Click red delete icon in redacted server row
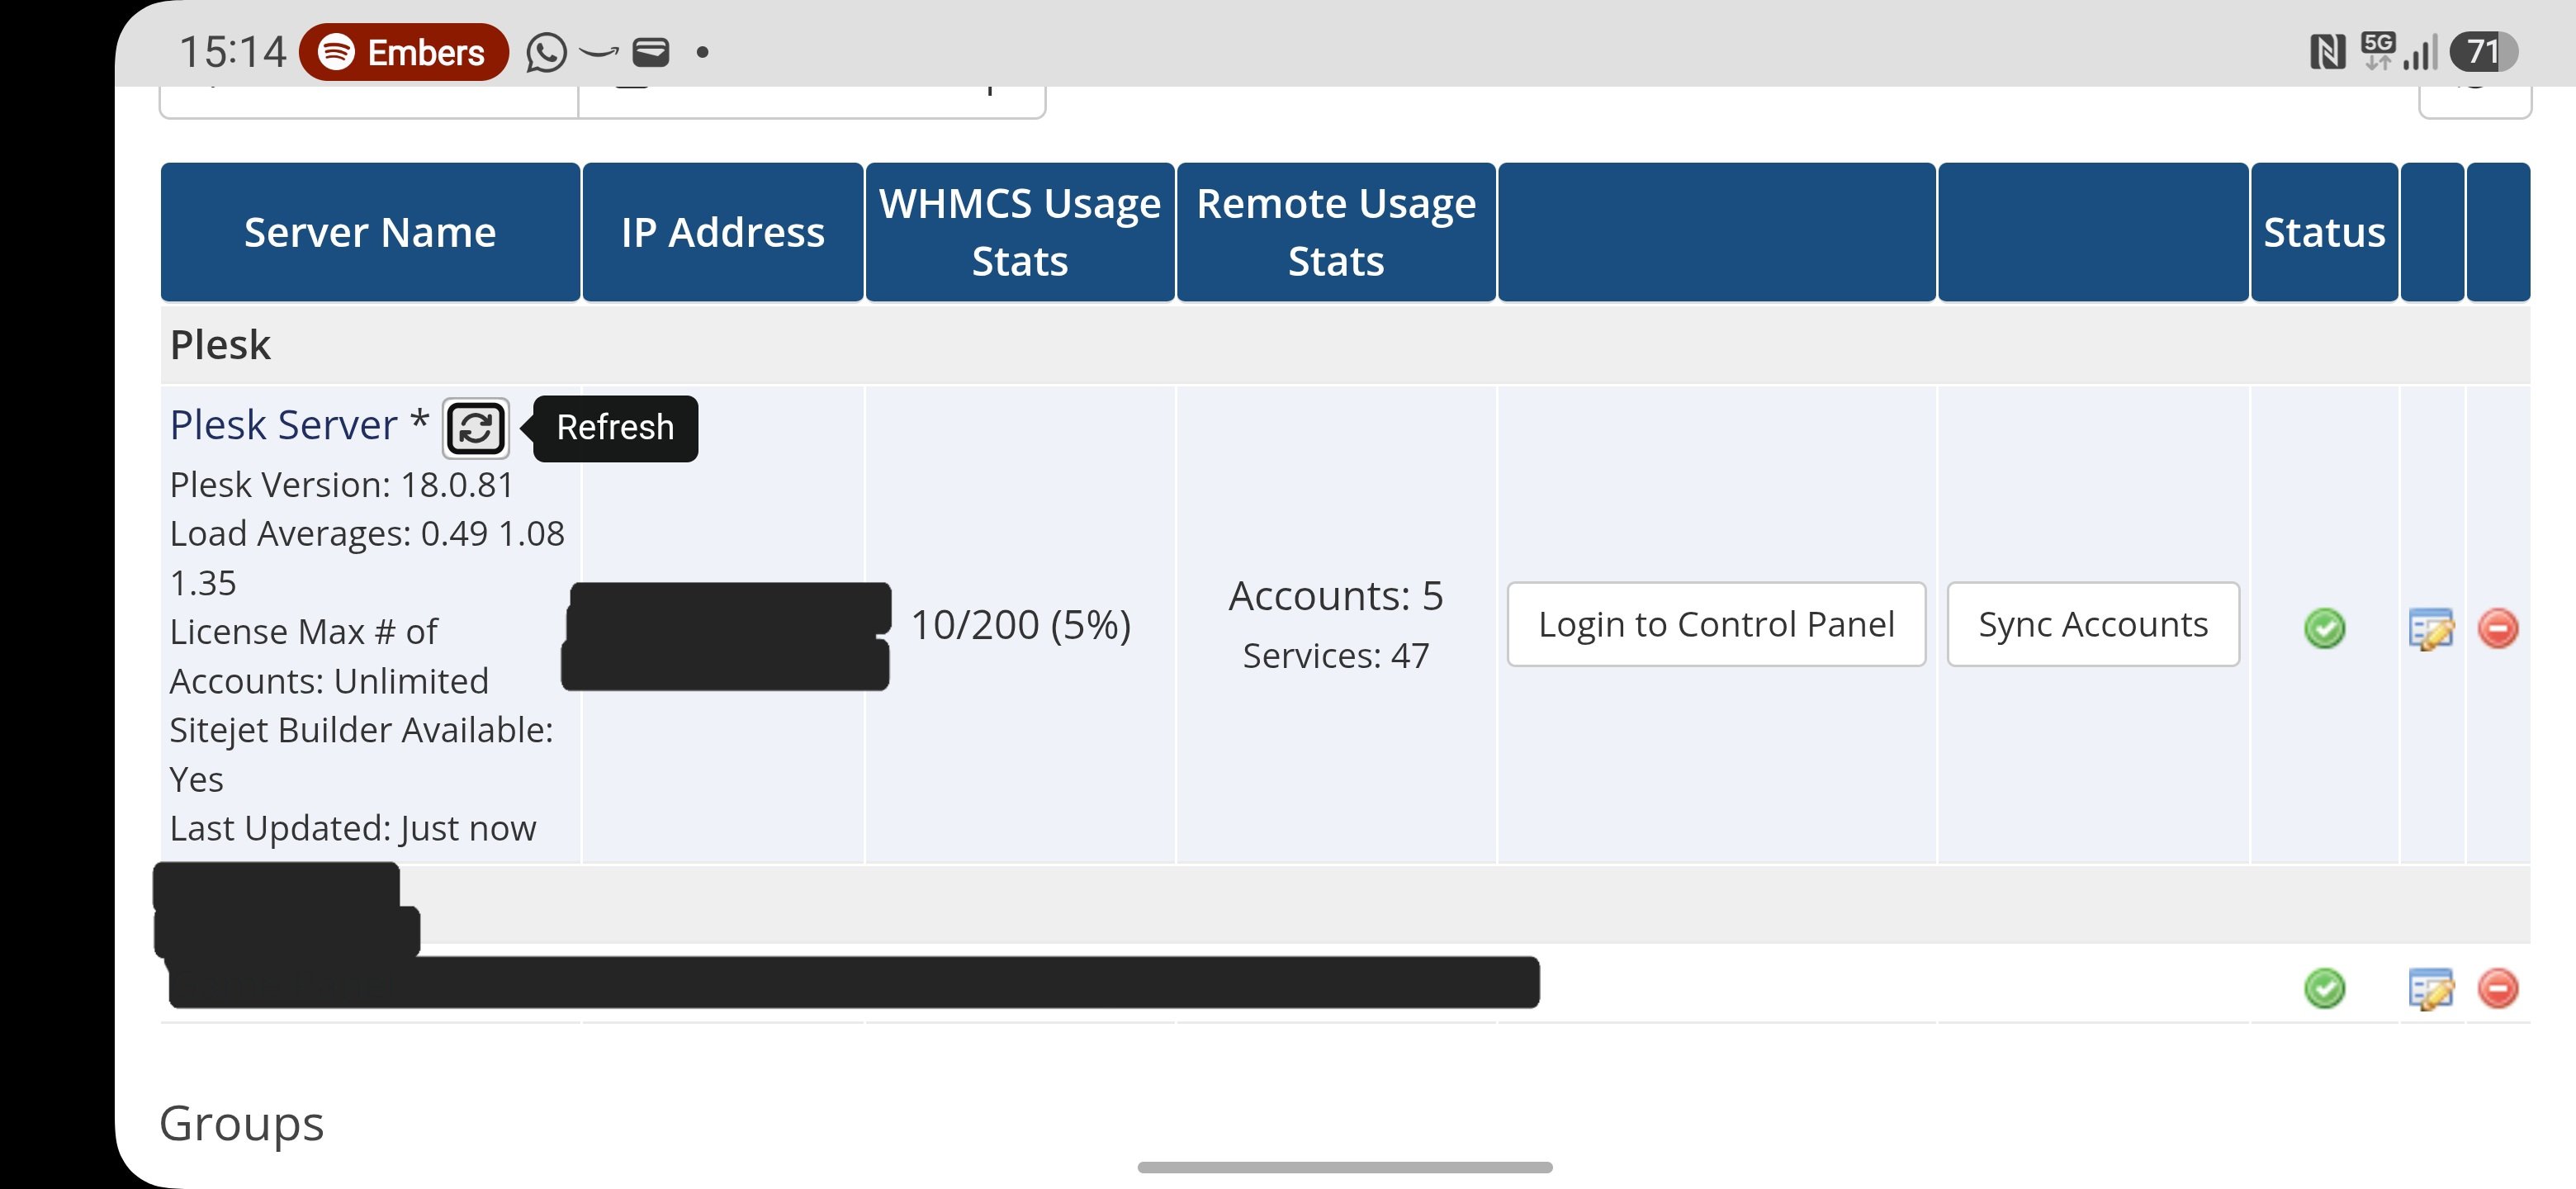This screenshot has height=1189, width=2576. (x=2498, y=988)
